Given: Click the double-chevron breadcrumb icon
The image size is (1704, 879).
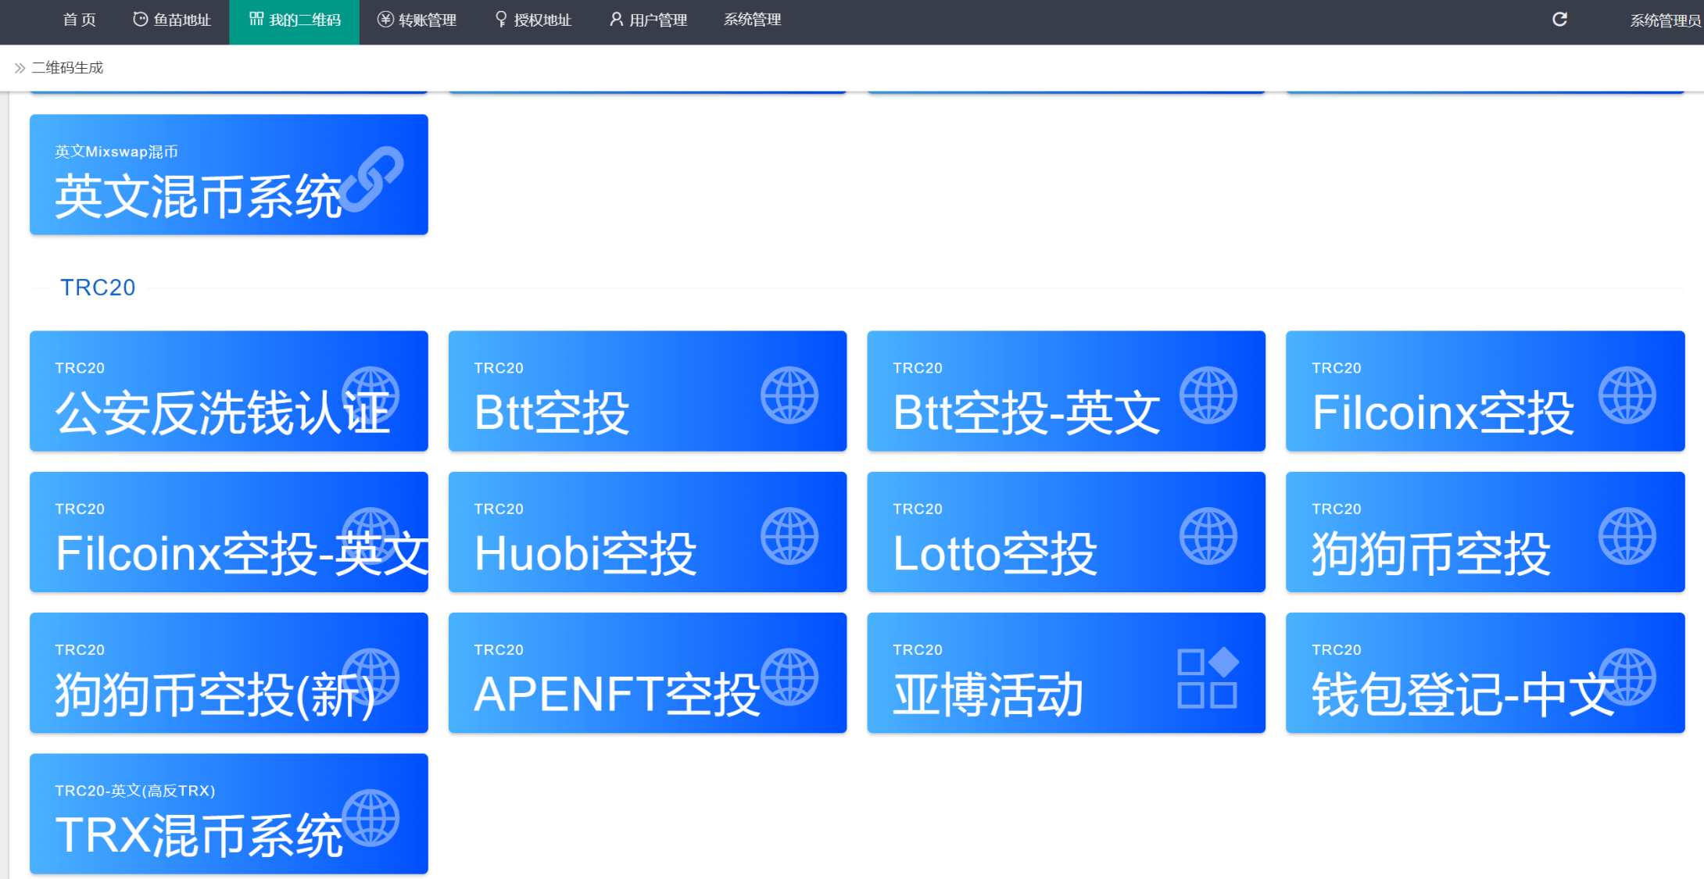Looking at the screenshot, I should point(20,68).
